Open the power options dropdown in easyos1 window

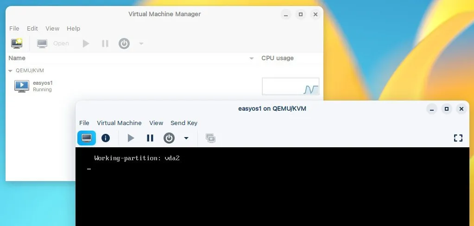coord(186,138)
